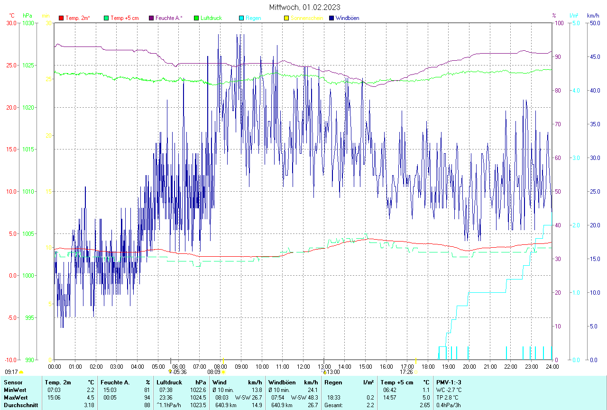The image size is (607, 410).
Task: Click the bright green Luftdruck legend swatch
Action: tap(196, 18)
